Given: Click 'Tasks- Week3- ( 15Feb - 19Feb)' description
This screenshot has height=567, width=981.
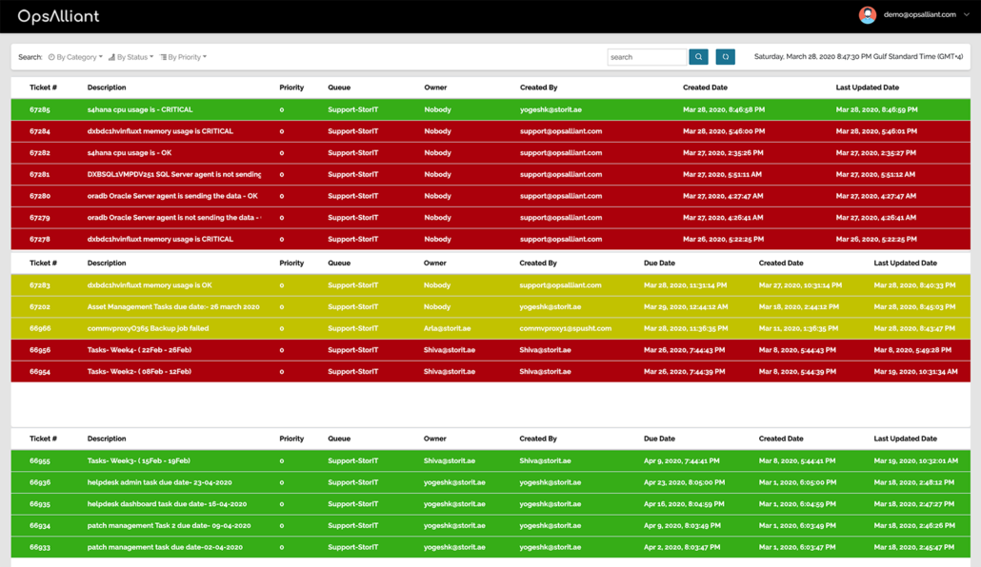Looking at the screenshot, I should (x=138, y=460).
